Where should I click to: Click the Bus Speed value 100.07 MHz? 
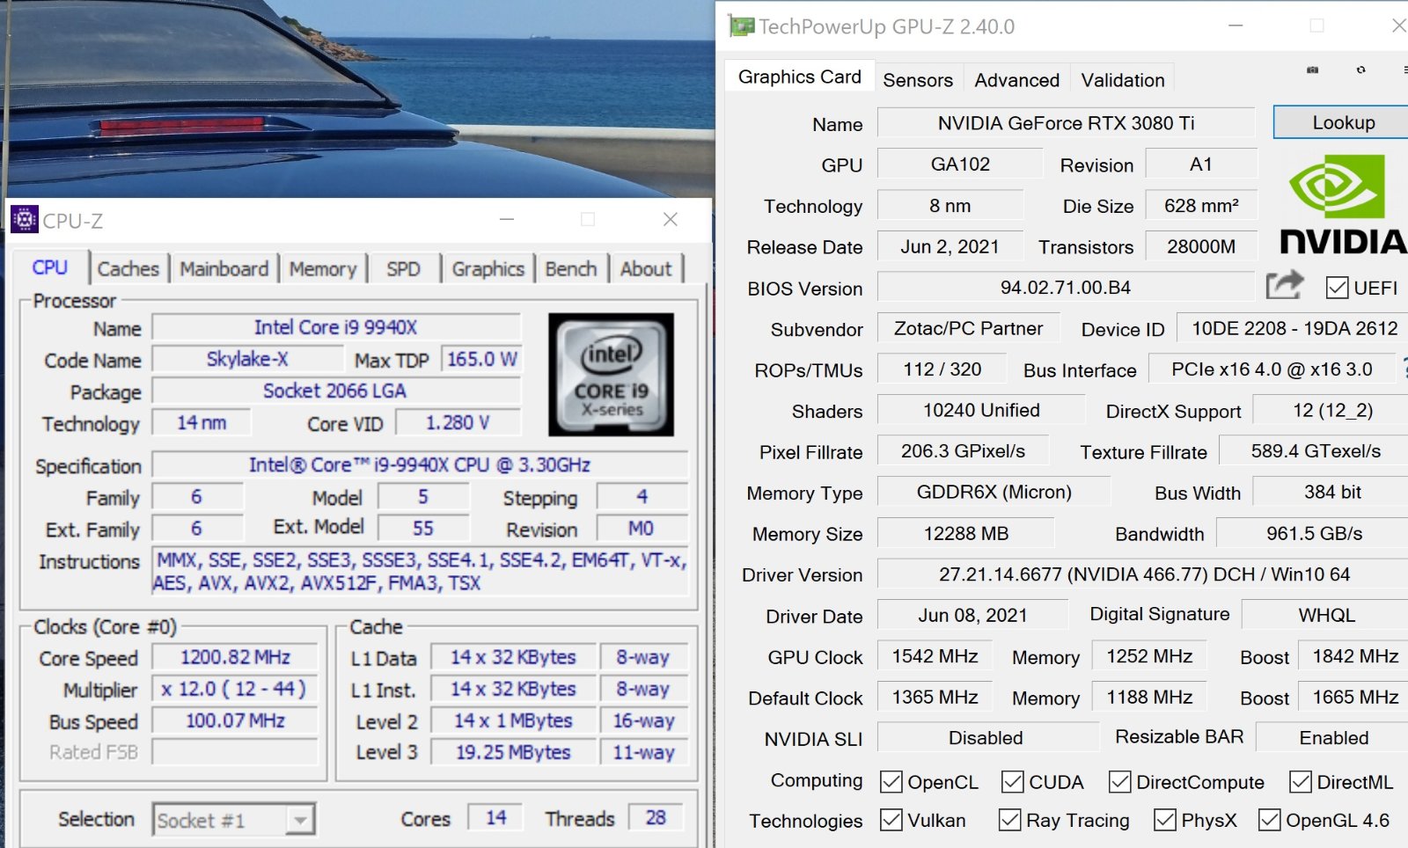coord(235,720)
